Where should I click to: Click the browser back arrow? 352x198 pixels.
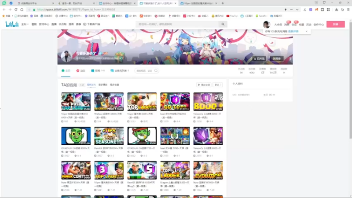4,10
